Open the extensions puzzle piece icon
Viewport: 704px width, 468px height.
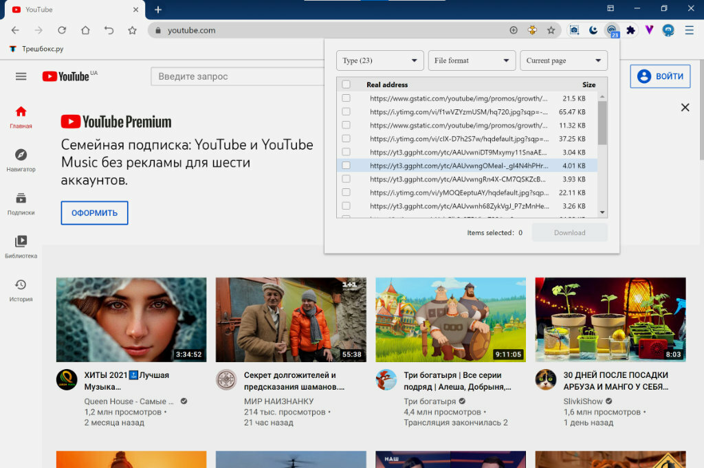coord(631,30)
